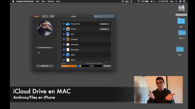The image size is (195, 109).
Task: Click the Manage storage button
Action: pyautogui.click(x=107, y=66)
